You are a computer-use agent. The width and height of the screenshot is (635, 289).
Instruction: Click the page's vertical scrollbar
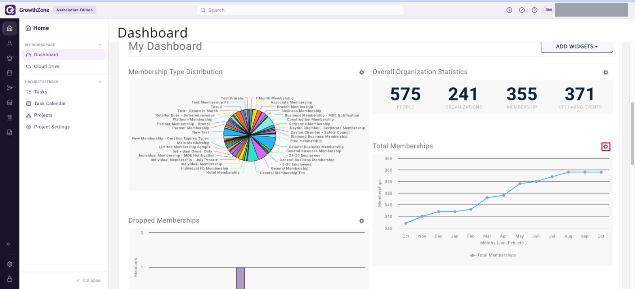point(633,134)
